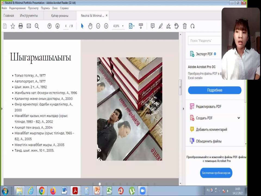Click the Подробнее button
This screenshot has width=261, height=196.
point(215,90)
